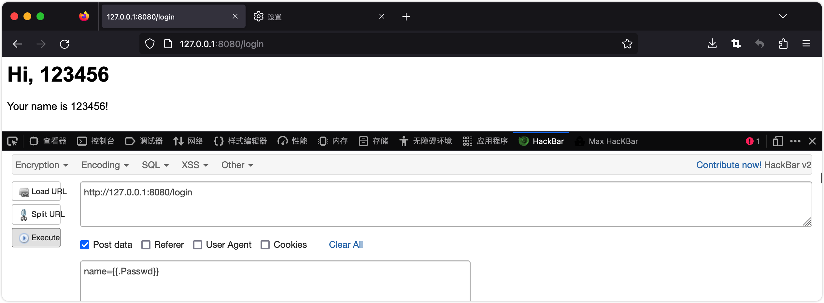Expand the XSS dropdown

(x=194, y=165)
